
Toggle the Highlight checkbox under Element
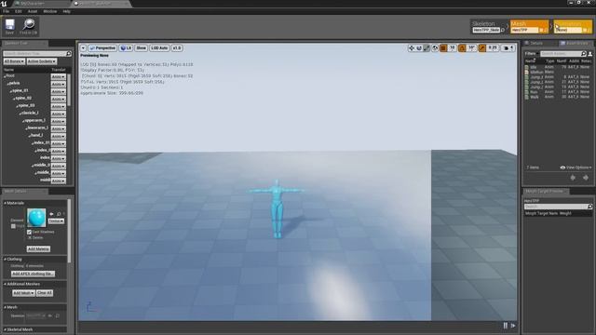[13, 226]
